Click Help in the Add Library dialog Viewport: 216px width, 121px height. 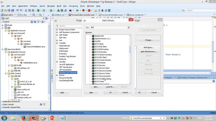click(91, 93)
